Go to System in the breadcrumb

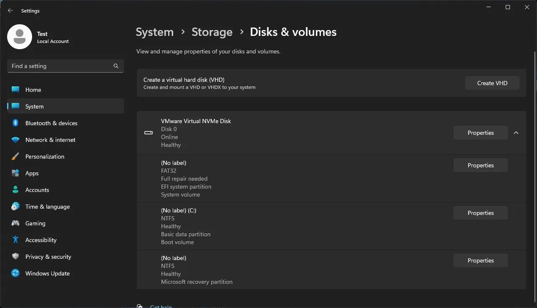click(x=154, y=32)
